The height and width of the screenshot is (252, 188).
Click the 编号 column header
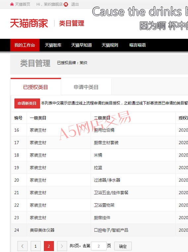(x=18, y=118)
